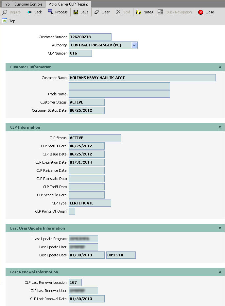
Task: Click the CLP Number field
Action: coord(80,53)
